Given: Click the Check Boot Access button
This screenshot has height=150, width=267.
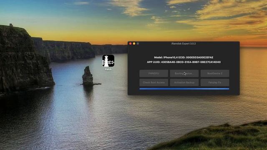Looking at the screenshot, I should [x=154, y=82].
